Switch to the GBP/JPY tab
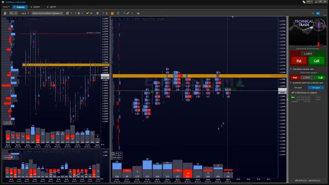329x185 pixels. 52,7
